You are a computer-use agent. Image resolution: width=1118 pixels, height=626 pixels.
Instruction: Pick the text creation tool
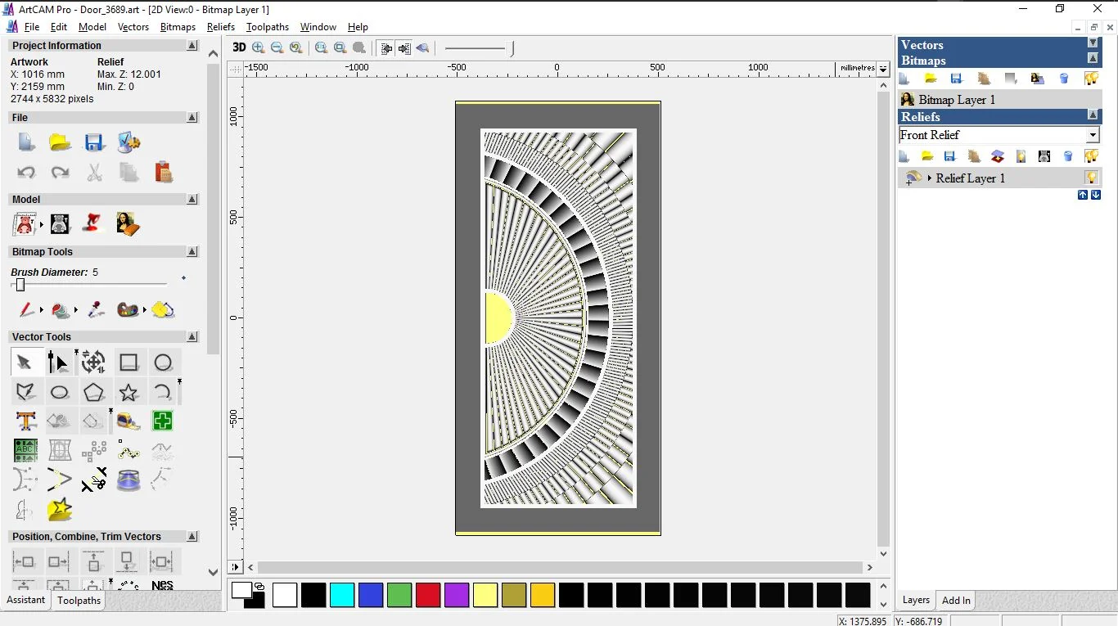click(x=25, y=421)
